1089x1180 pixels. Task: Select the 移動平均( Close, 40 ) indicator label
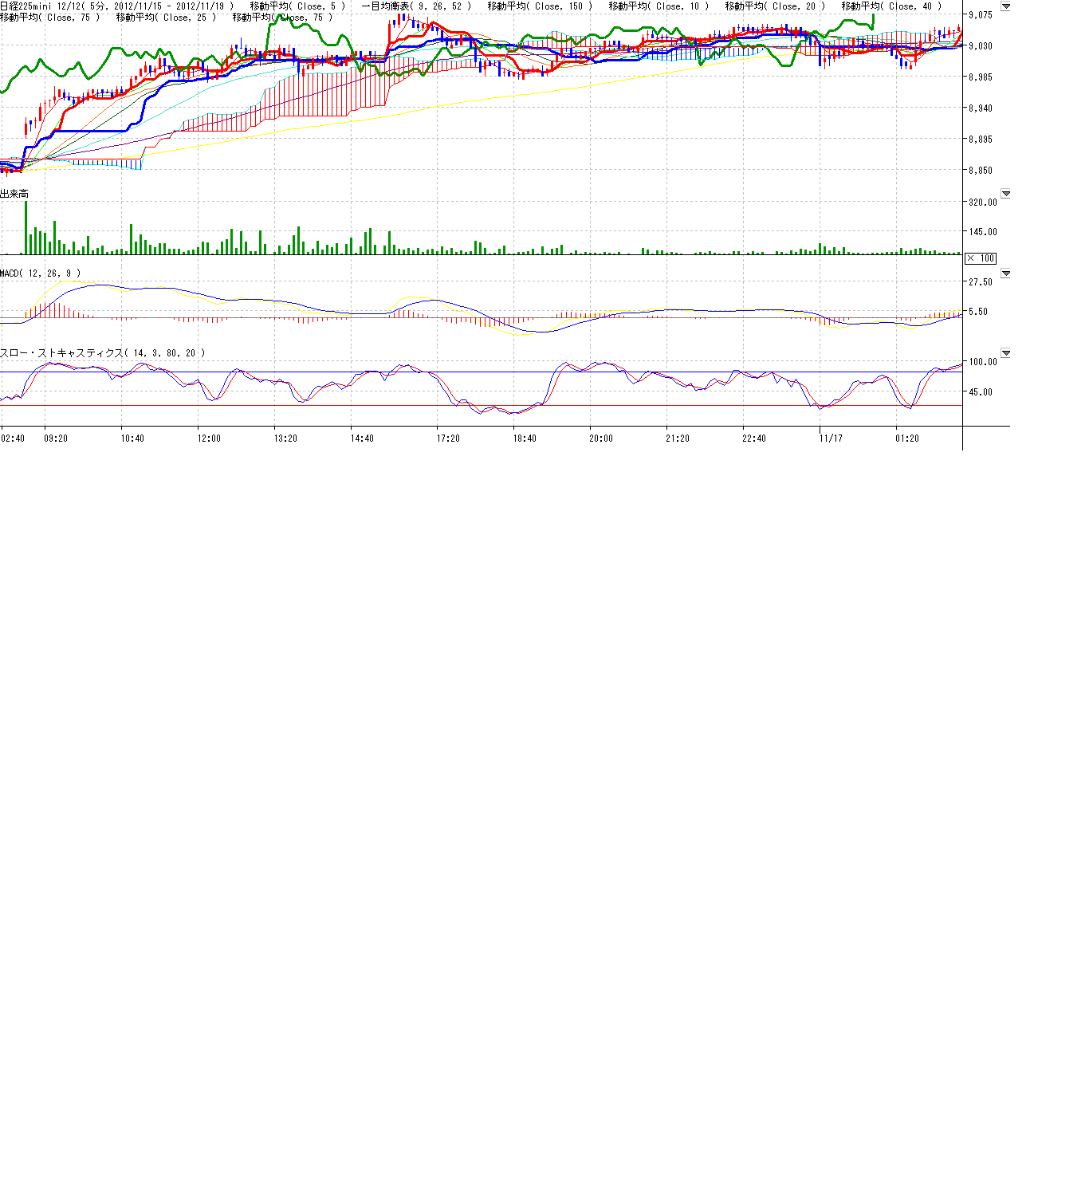(891, 6)
